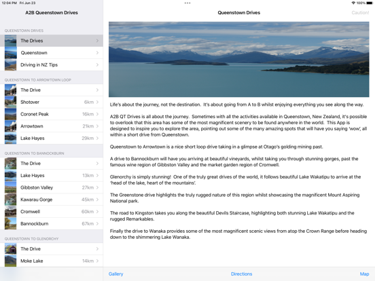Open Cromwell 60km disclosure arrow
This screenshot has width=375, height=281.
pos(97,212)
